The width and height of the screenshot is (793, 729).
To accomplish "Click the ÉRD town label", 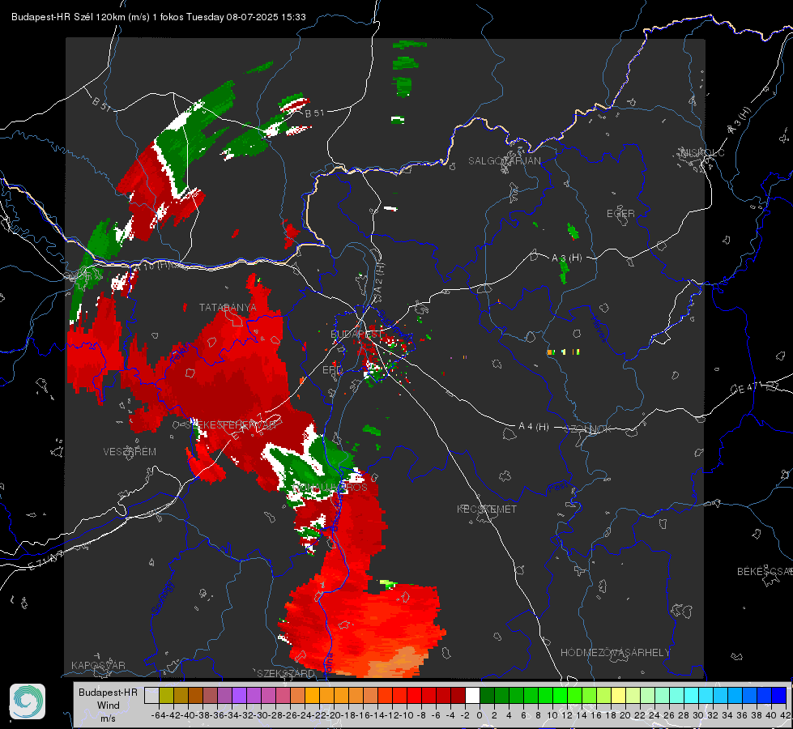I will coord(332,370).
